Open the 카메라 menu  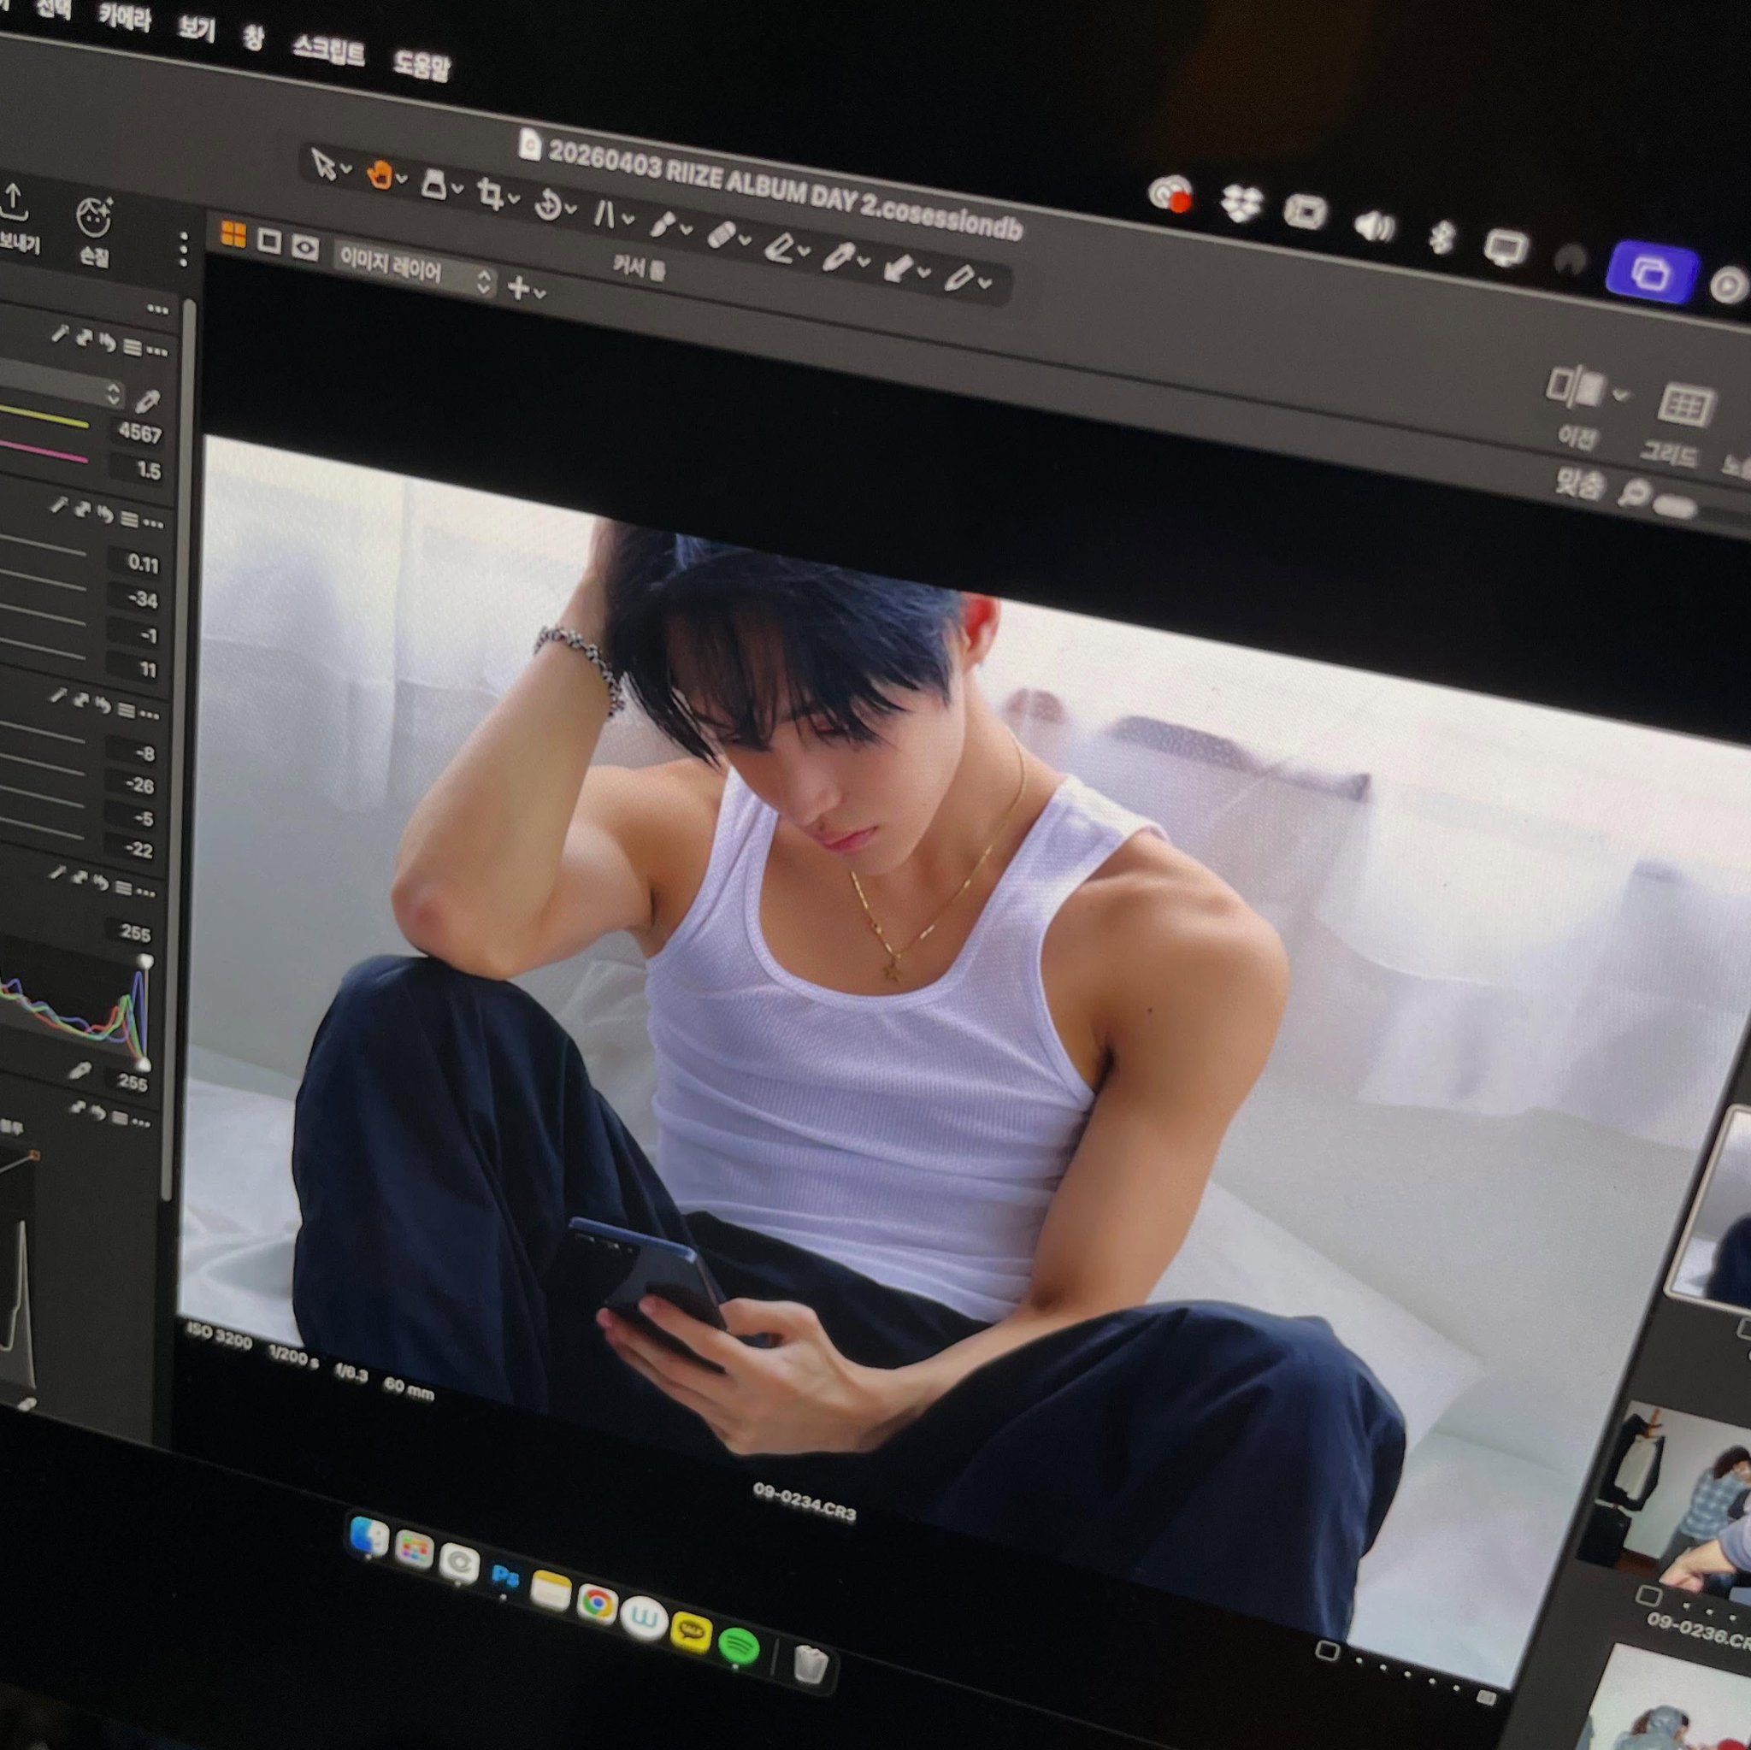[x=124, y=17]
